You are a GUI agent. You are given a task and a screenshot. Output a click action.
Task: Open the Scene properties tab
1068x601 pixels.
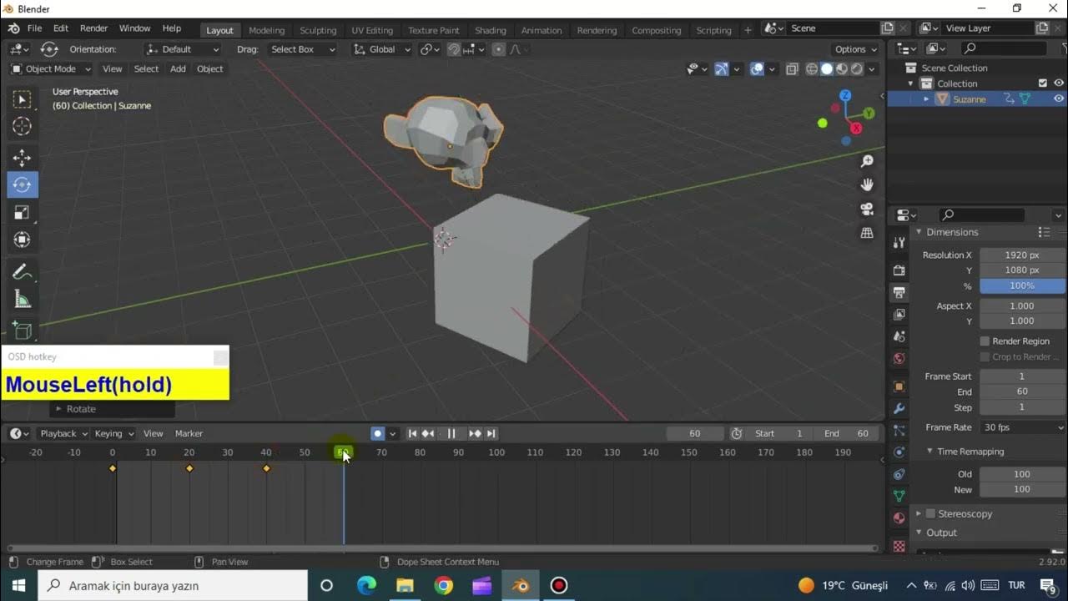tap(899, 336)
